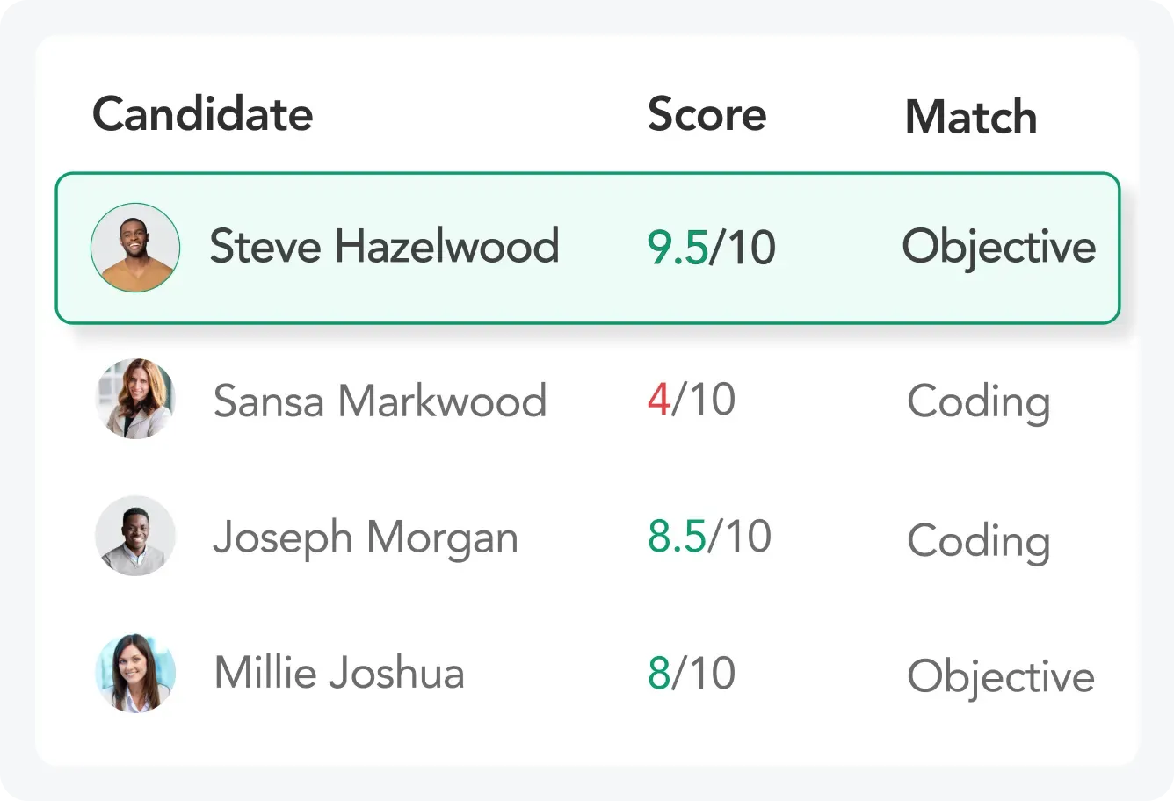Select the Millie Joshua row
This screenshot has height=801, width=1174.
tap(587, 673)
